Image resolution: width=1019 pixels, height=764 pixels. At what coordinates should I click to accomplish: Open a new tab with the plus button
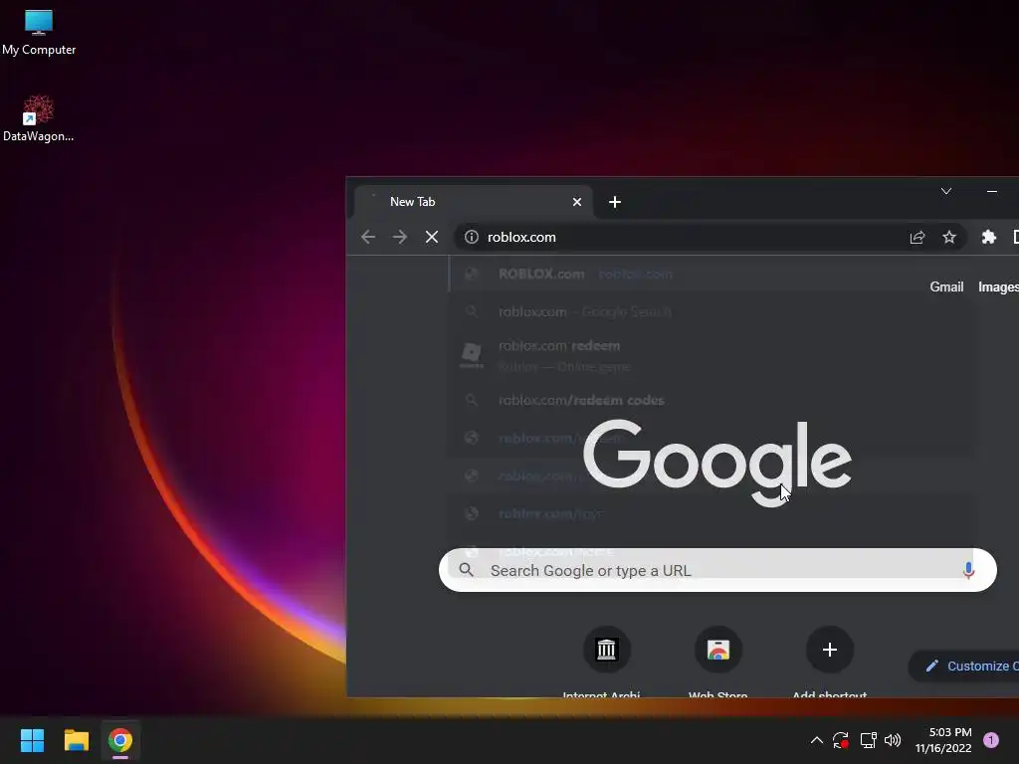pos(615,202)
